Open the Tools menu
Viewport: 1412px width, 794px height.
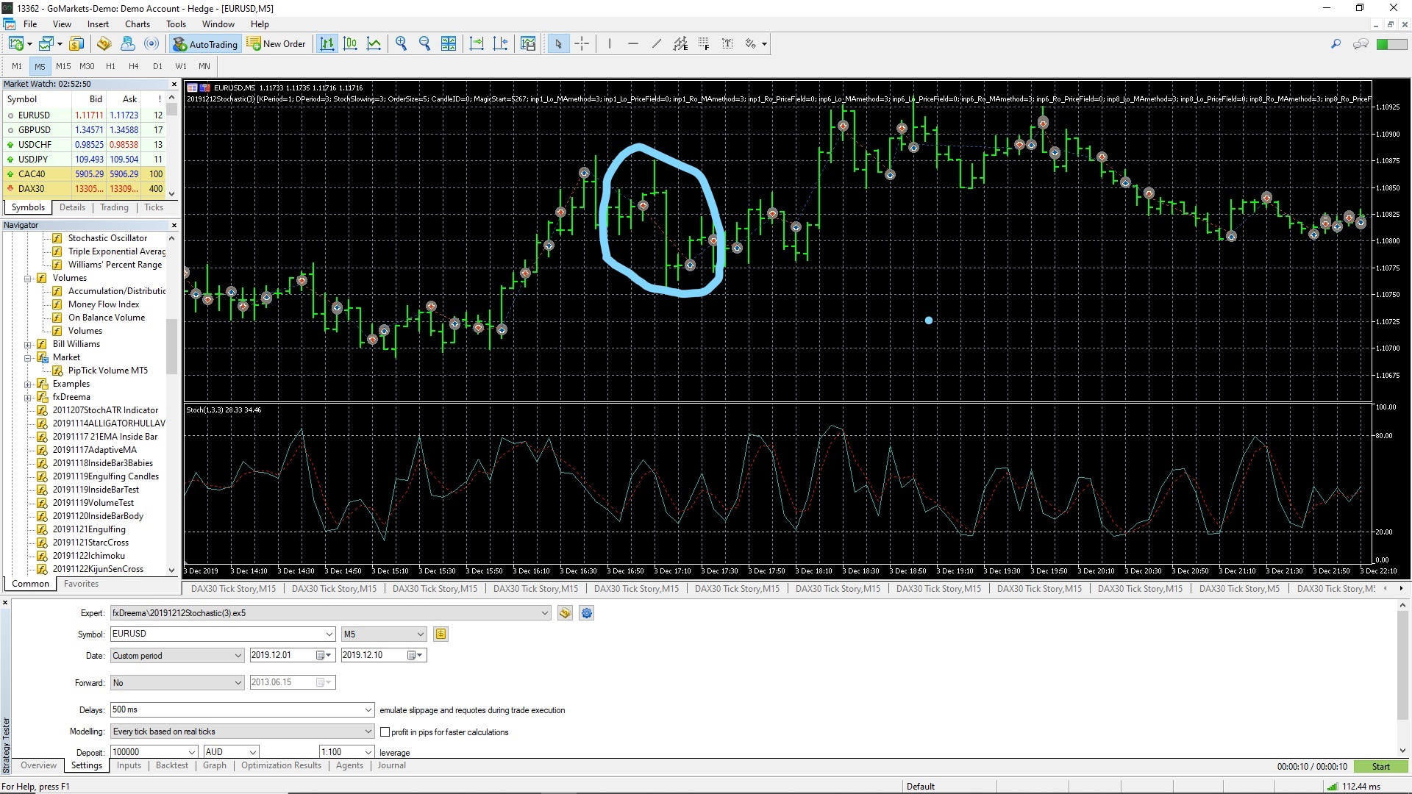pos(176,24)
